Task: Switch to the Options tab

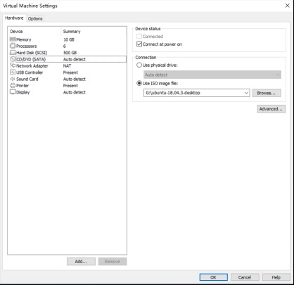Action: 35,18
